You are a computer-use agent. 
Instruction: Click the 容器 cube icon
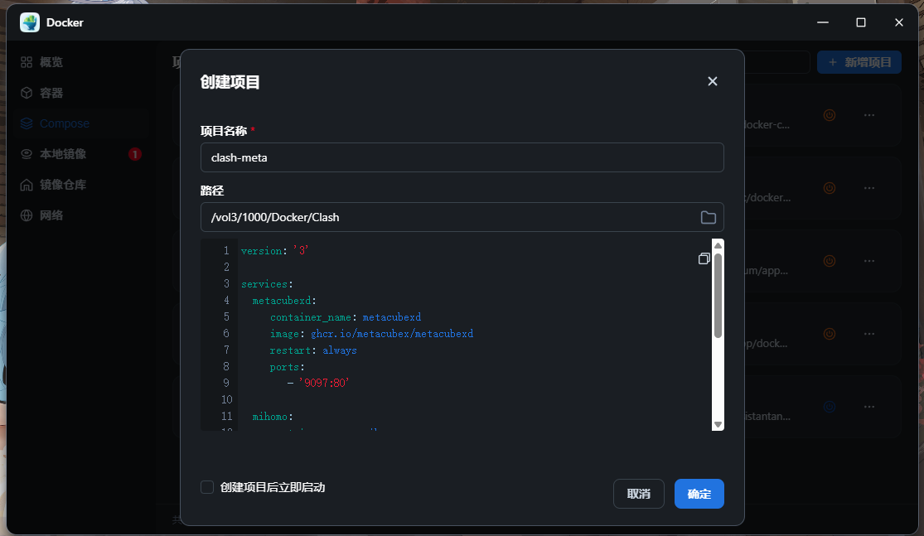pos(27,93)
